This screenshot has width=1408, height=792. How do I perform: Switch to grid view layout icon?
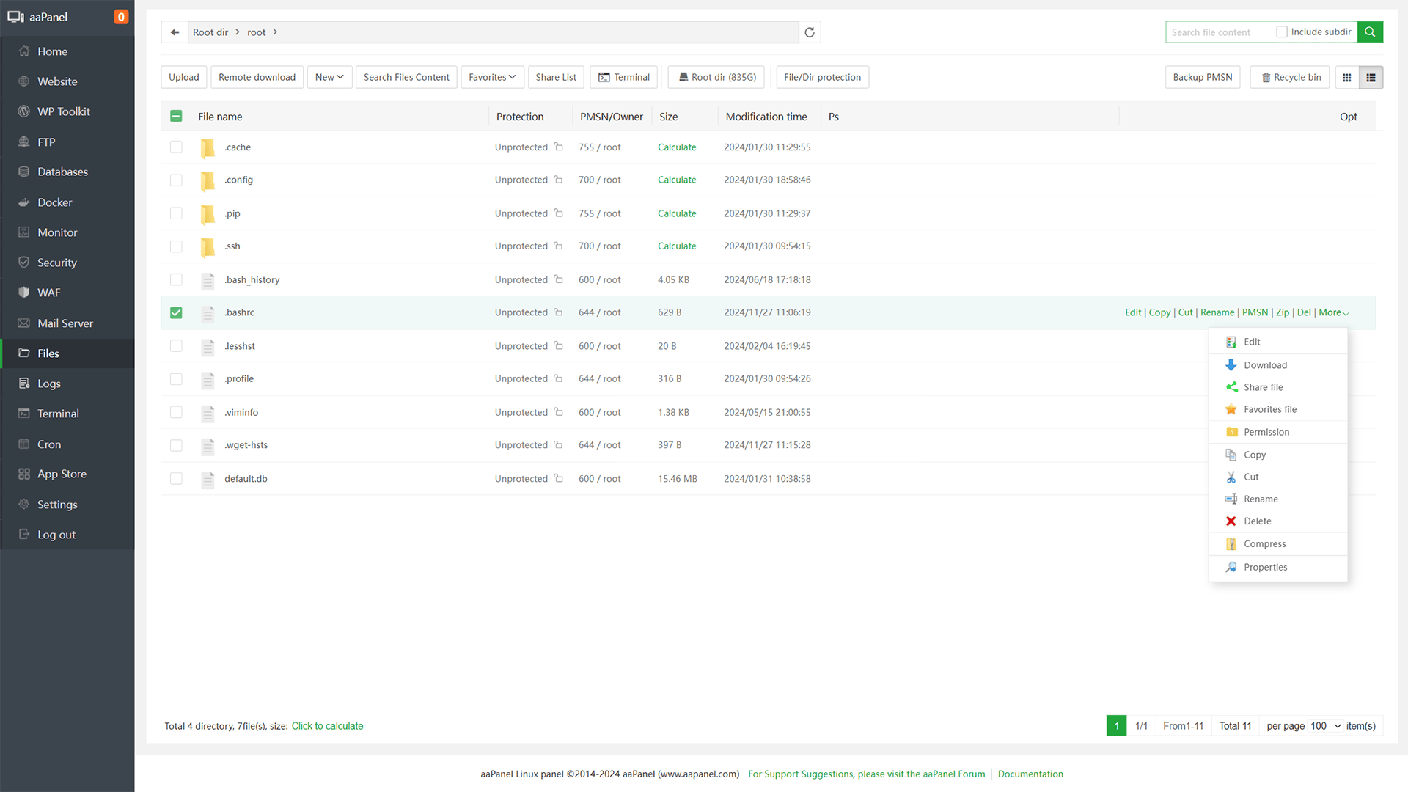(x=1347, y=78)
